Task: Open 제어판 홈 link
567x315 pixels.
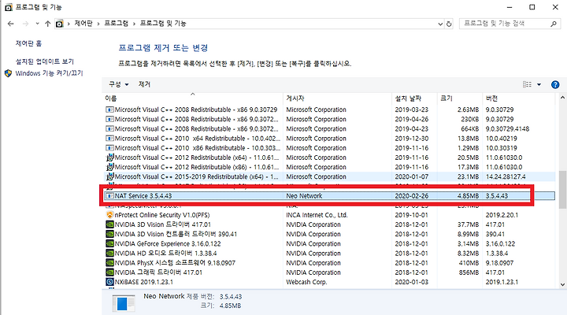Action: [28, 43]
